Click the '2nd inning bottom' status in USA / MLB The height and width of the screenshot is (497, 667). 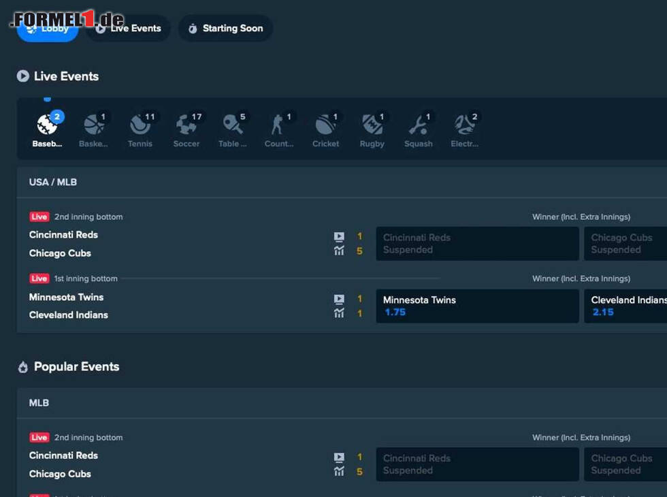(x=88, y=217)
